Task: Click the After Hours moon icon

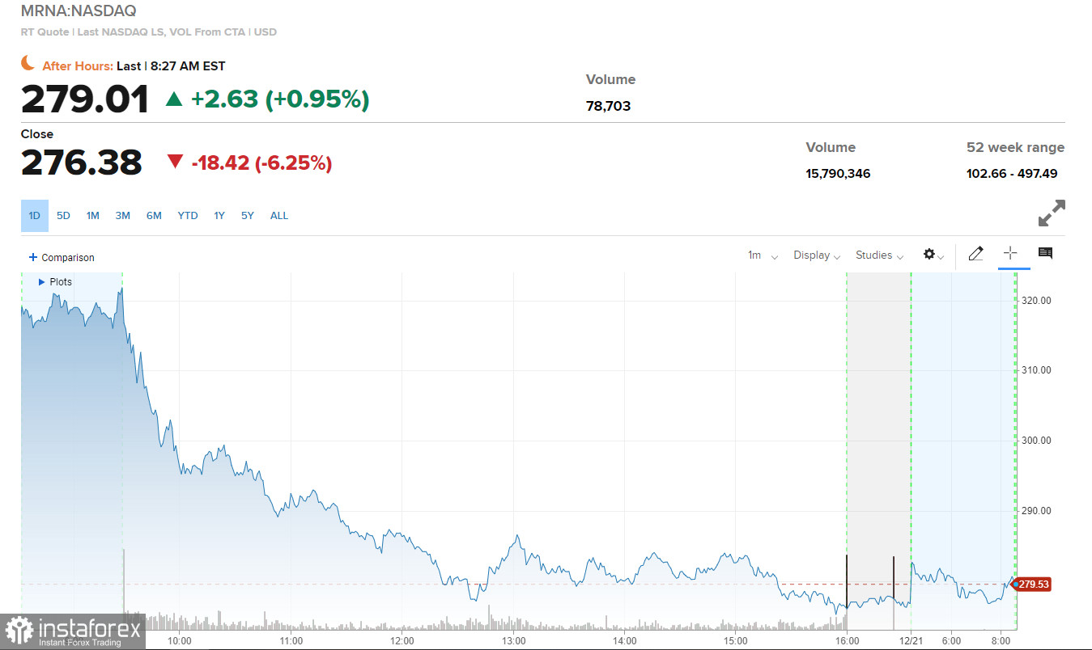Action: (x=28, y=63)
